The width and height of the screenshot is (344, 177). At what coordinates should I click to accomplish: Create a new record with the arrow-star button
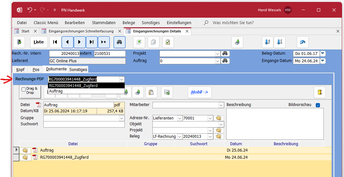(x=104, y=42)
